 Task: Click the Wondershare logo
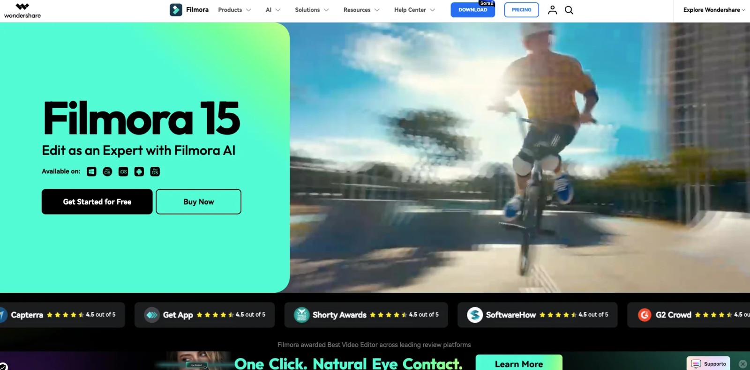click(x=22, y=11)
